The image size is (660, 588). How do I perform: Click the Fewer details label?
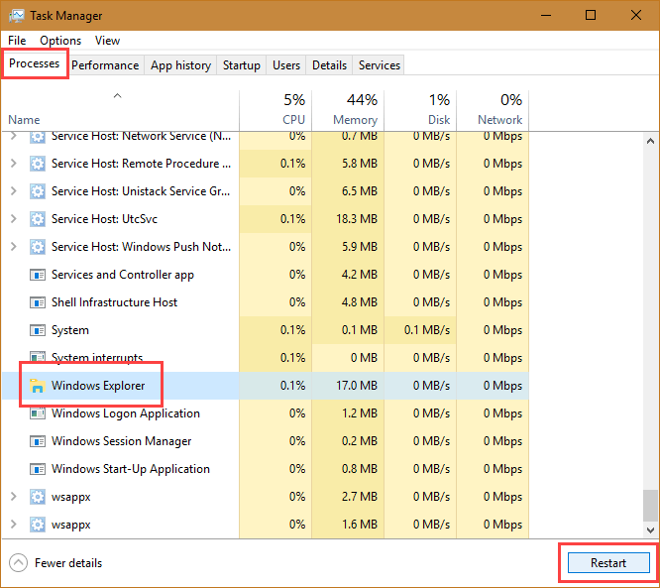(68, 563)
